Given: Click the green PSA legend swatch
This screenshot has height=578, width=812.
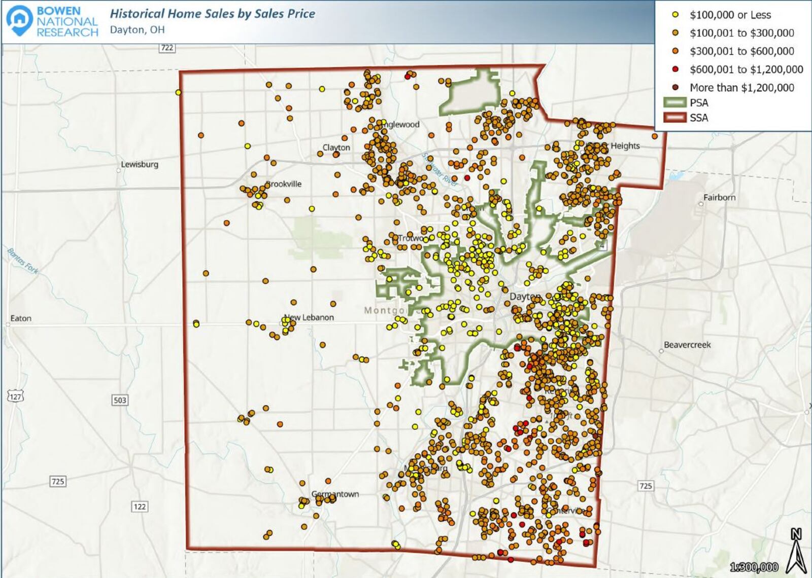Looking at the screenshot, I should click(x=675, y=102).
